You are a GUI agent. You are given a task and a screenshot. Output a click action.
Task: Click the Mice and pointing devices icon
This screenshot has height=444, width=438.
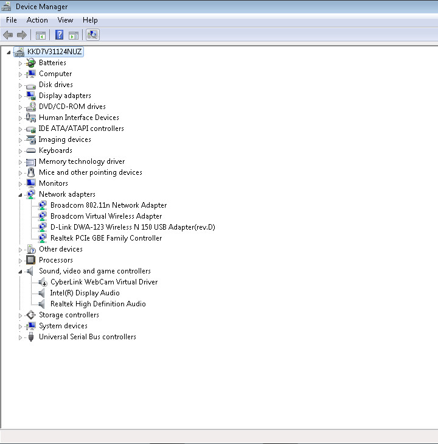click(x=31, y=172)
